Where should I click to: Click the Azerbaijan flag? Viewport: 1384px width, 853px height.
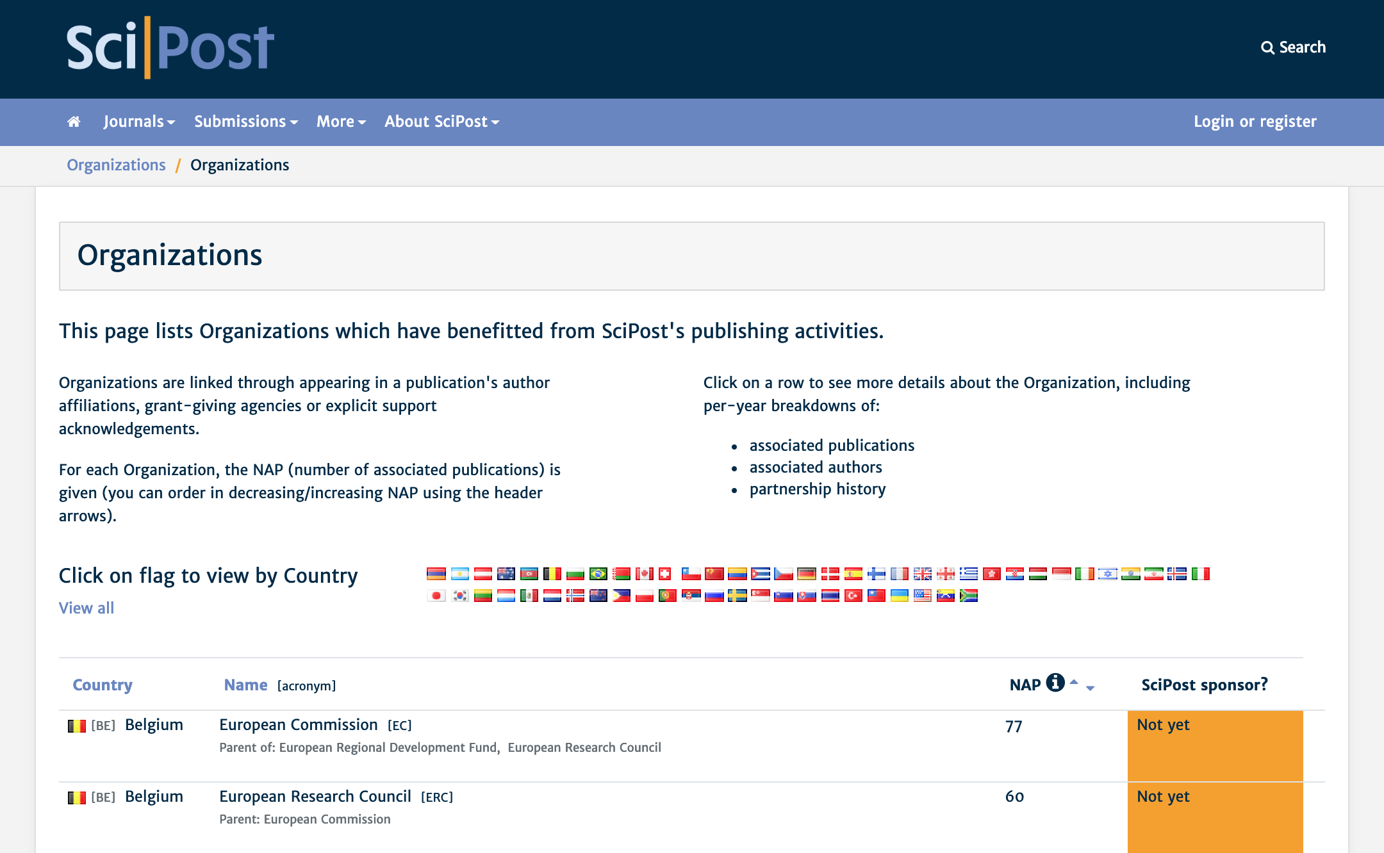(529, 574)
